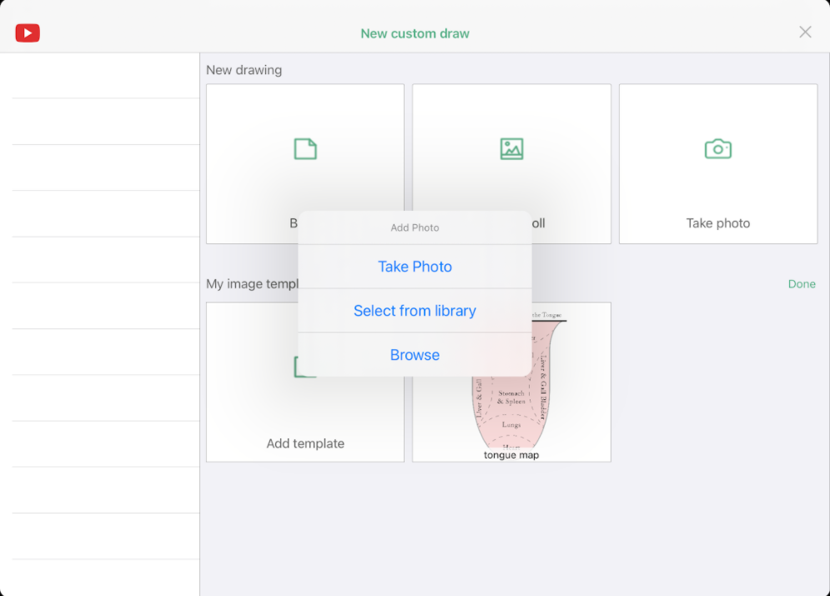This screenshot has width=830, height=596.
Task: Click the "Add Photo" popup header
Action: 415,227
